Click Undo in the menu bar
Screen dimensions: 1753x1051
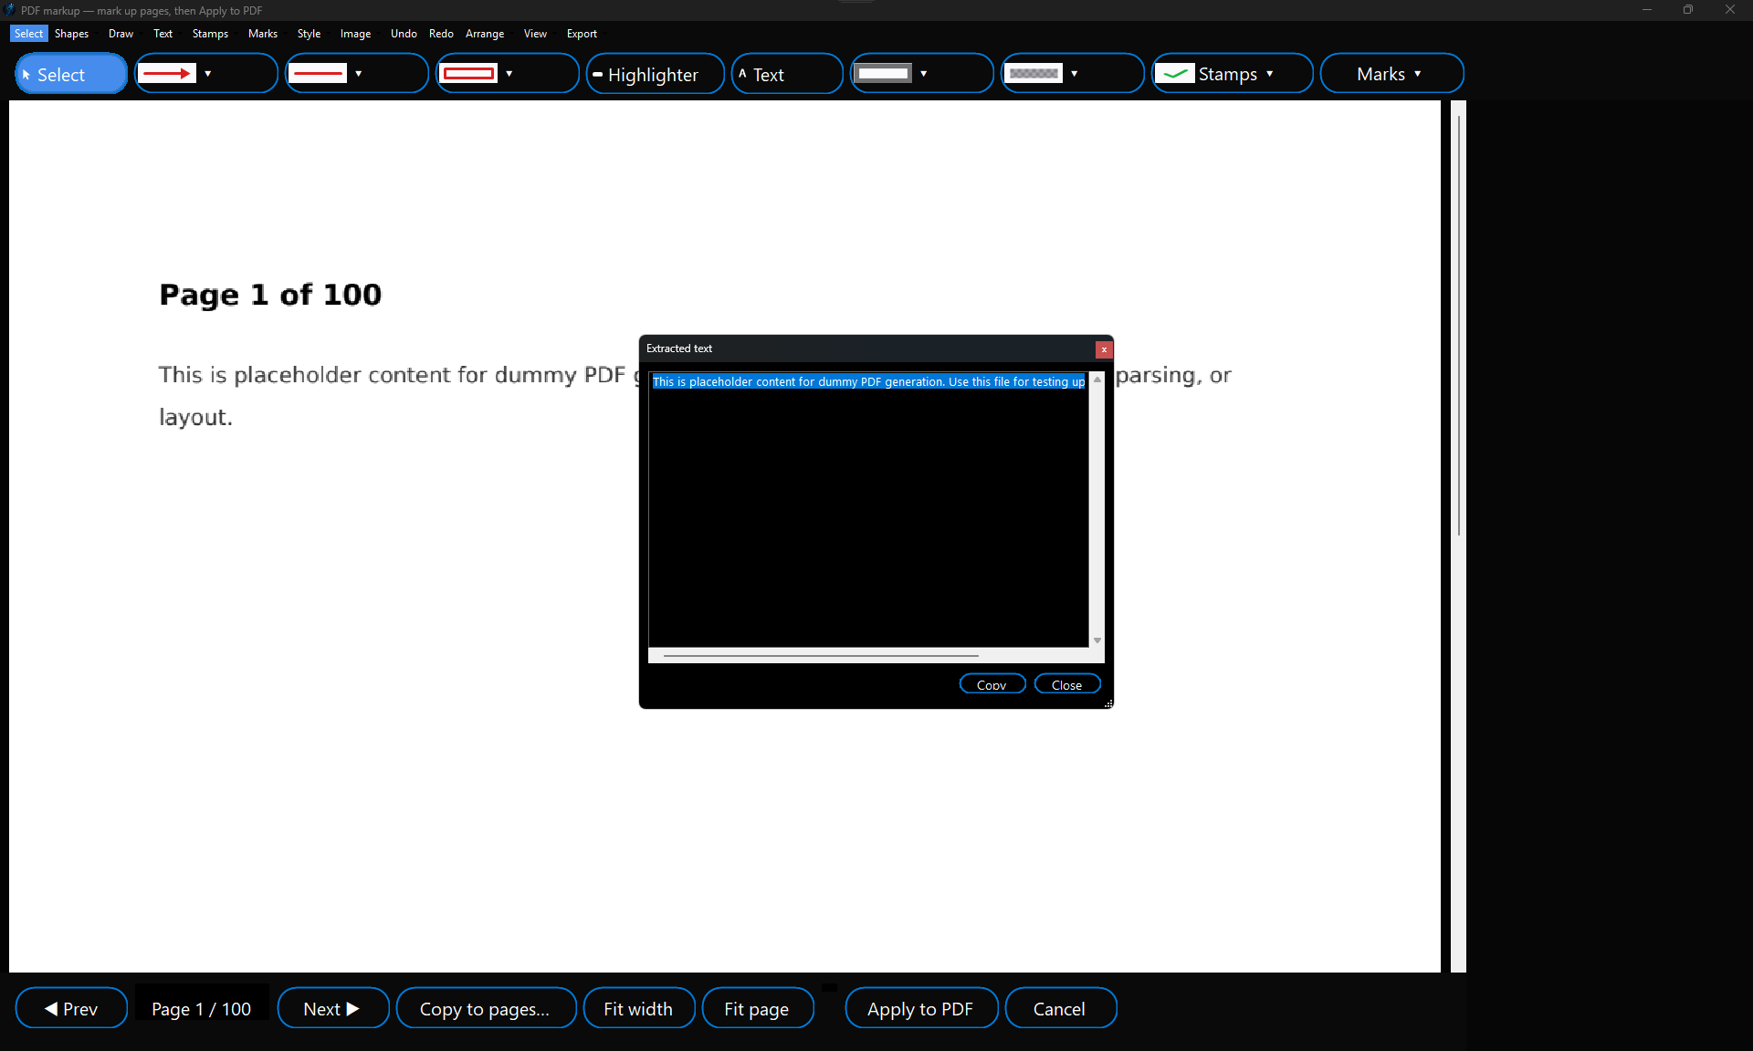tap(404, 34)
